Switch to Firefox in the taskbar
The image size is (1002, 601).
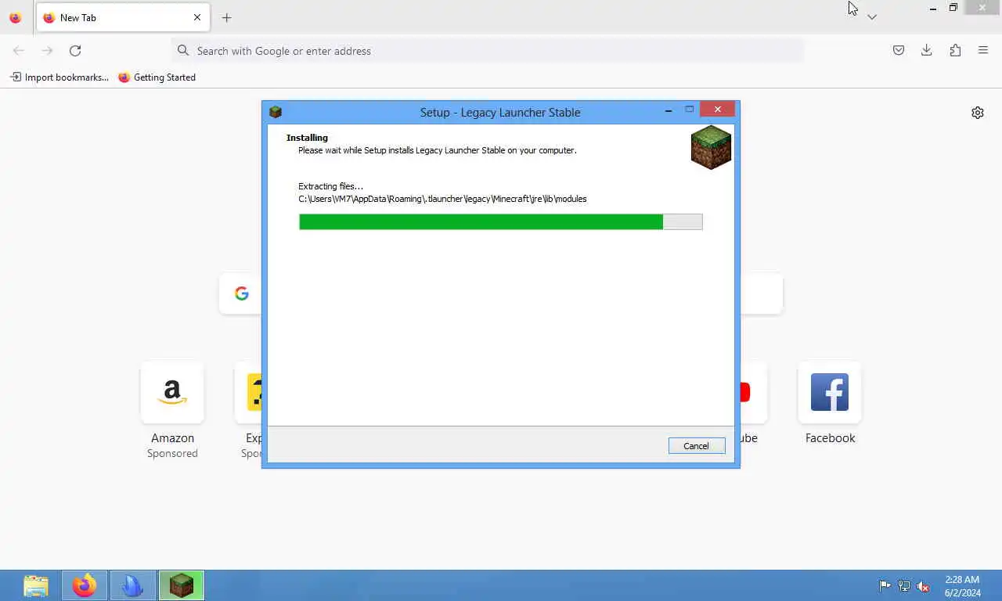pos(85,585)
